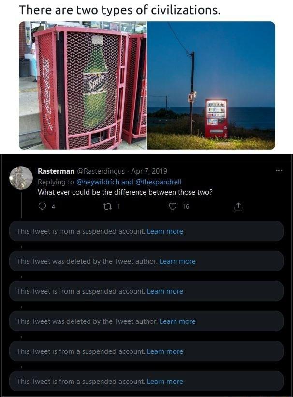Click the reply count showing 4
The height and width of the screenshot is (397, 293).
pyautogui.click(x=53, y=206)
